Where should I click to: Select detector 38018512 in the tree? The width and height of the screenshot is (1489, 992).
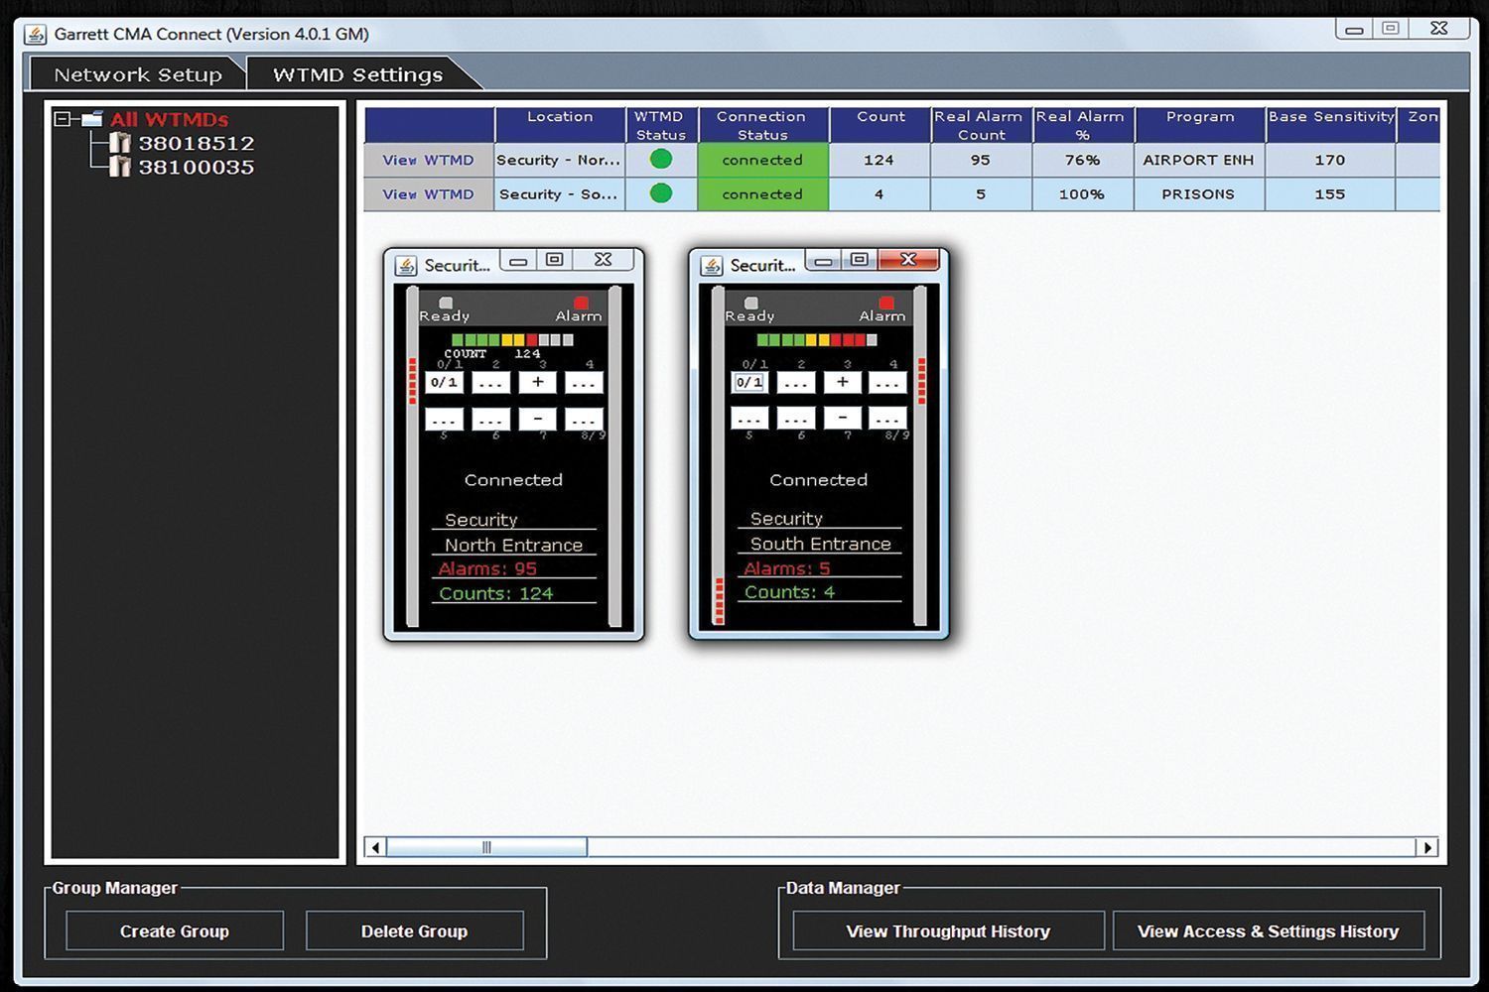(196, 143)
